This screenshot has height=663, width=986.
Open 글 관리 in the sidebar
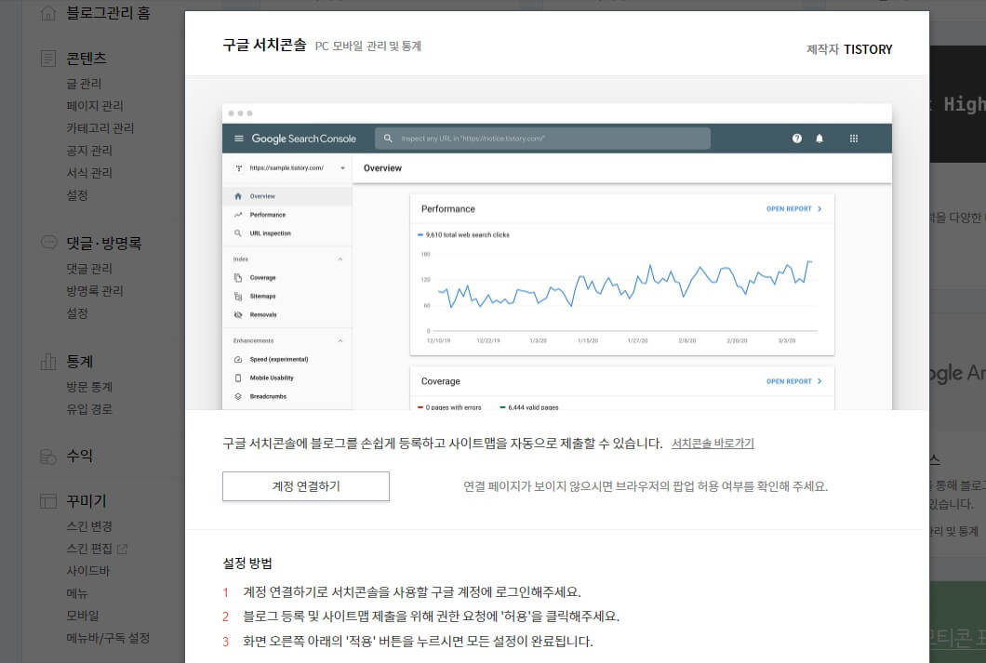(x=84, y=84)
